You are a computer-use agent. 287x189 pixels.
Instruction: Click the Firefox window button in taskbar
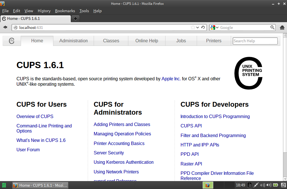click(x=40, y=185)
